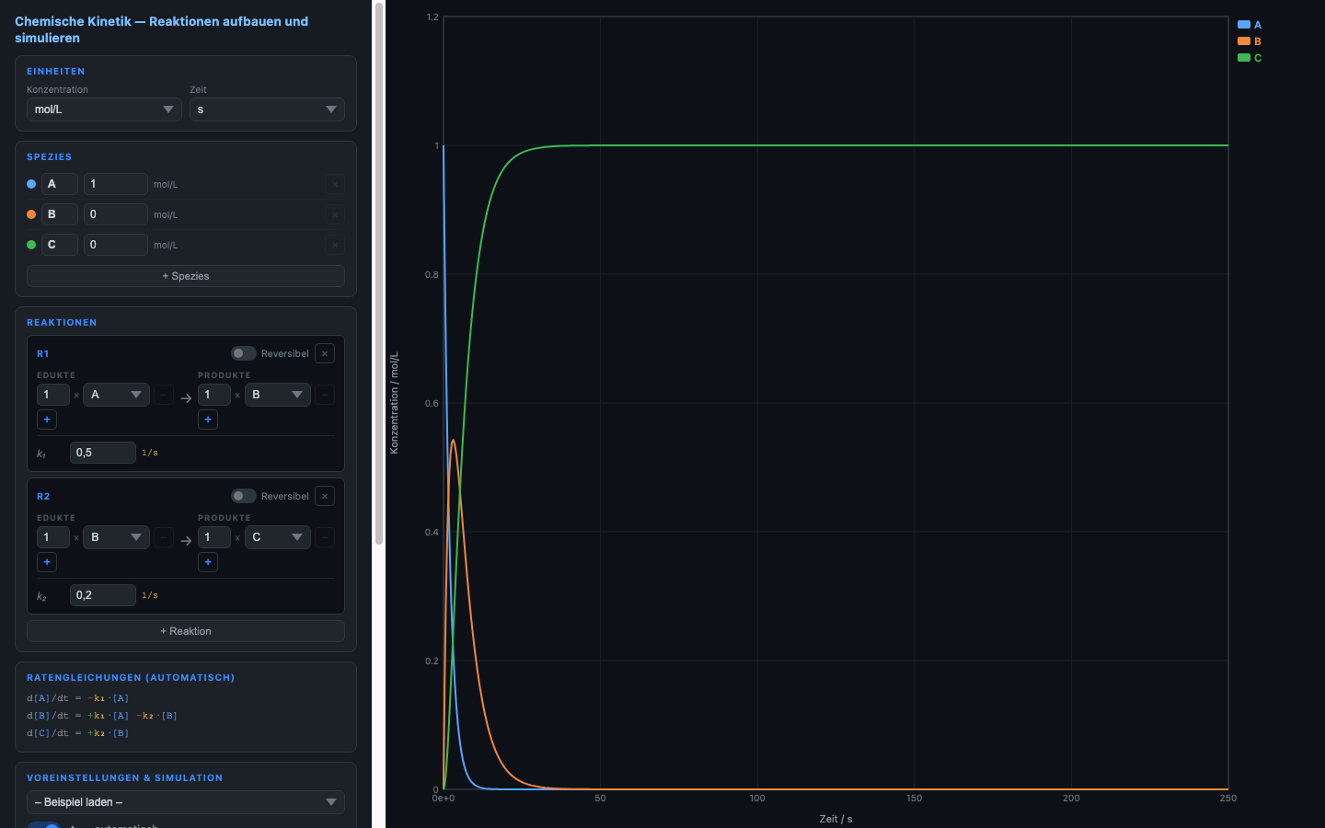Delete species C row

(x=335, y=245)
